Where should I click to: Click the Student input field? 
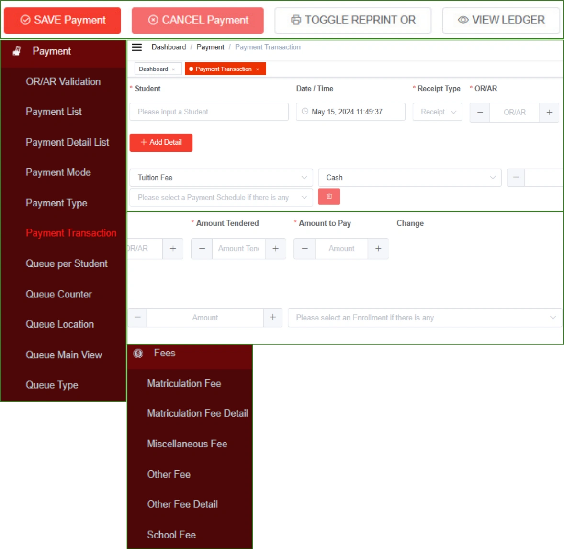[x=209, y=112]
